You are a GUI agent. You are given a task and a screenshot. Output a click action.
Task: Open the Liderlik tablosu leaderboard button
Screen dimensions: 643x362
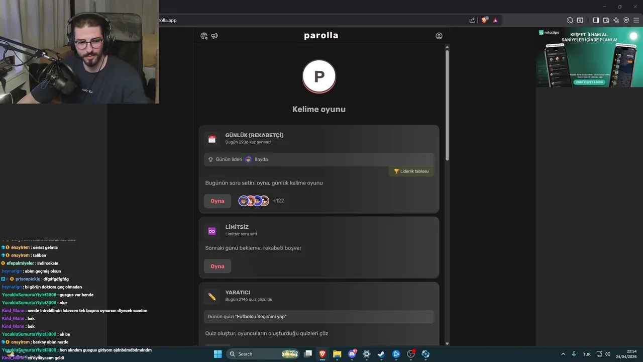tap(411, 171)
